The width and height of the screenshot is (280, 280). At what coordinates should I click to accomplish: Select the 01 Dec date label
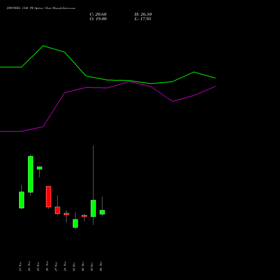(74, 267)
